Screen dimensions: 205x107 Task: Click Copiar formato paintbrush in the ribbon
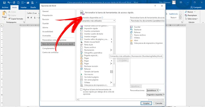(16, 19)
